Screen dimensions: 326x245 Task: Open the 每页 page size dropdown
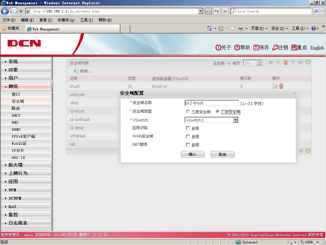pos(259,63)
